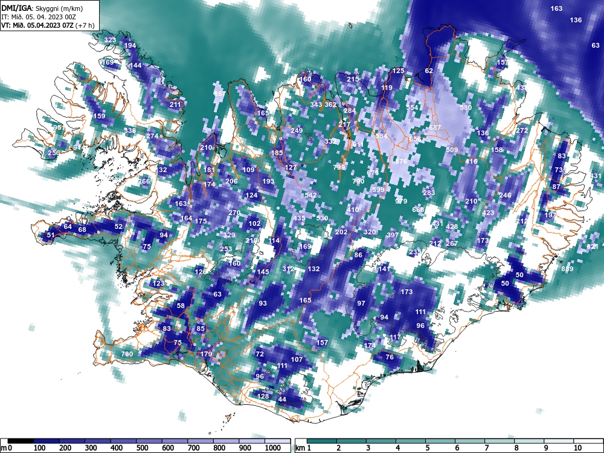The height and width of the screenshot is (453, 604).
Task: Select the map value '68'
Action: pyautogui.click(x=82, y=230)
